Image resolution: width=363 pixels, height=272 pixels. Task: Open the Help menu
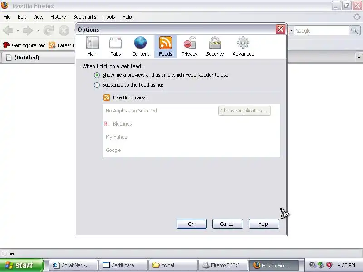(127, 17)
